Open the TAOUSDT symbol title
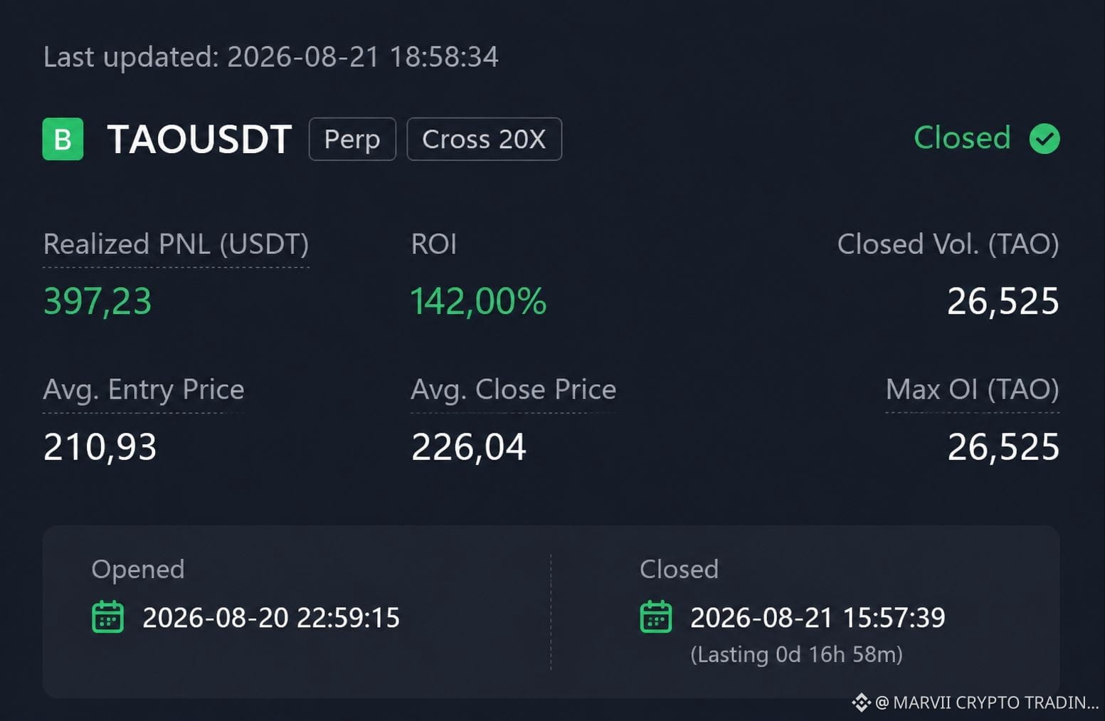The width and height of the screenshot is (1105, 721). tap(199, 139)
